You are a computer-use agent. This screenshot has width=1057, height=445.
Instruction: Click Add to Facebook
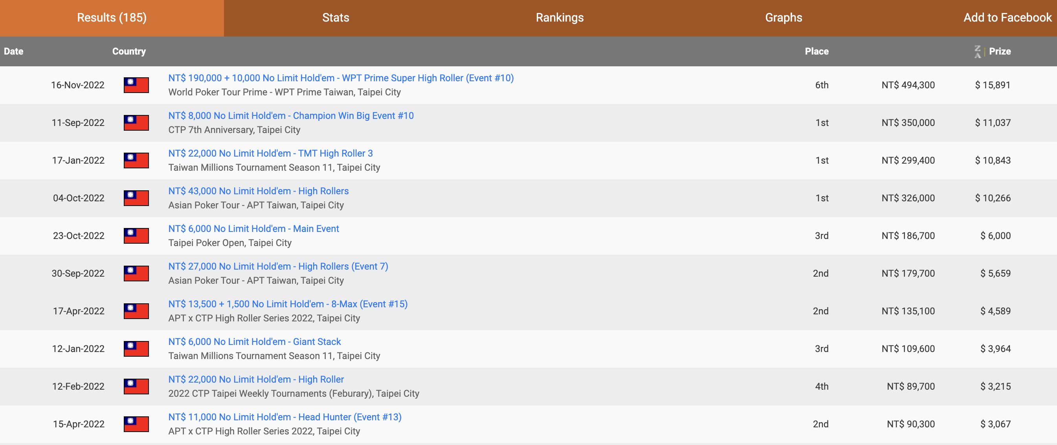point(1007,18)
